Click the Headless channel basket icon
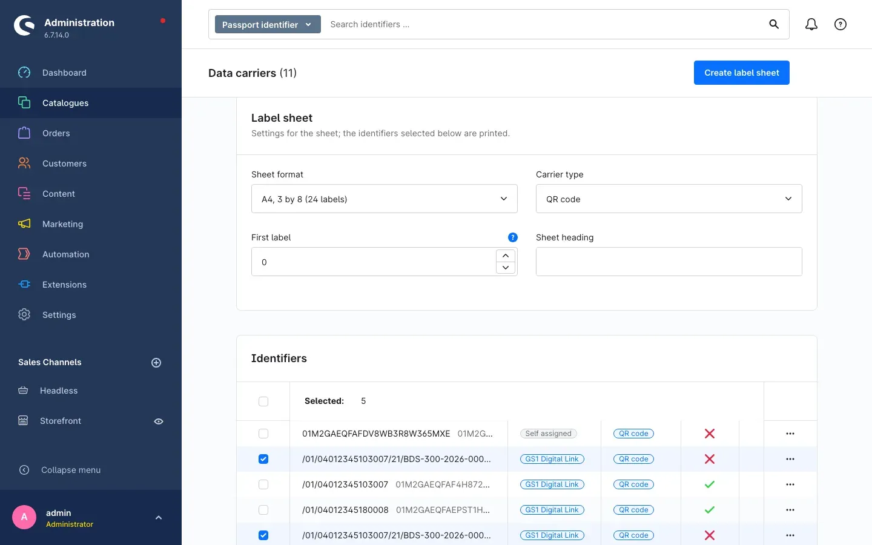Image resolution: width=872 pixels, height=545 pixels. [x=23, y=391]
